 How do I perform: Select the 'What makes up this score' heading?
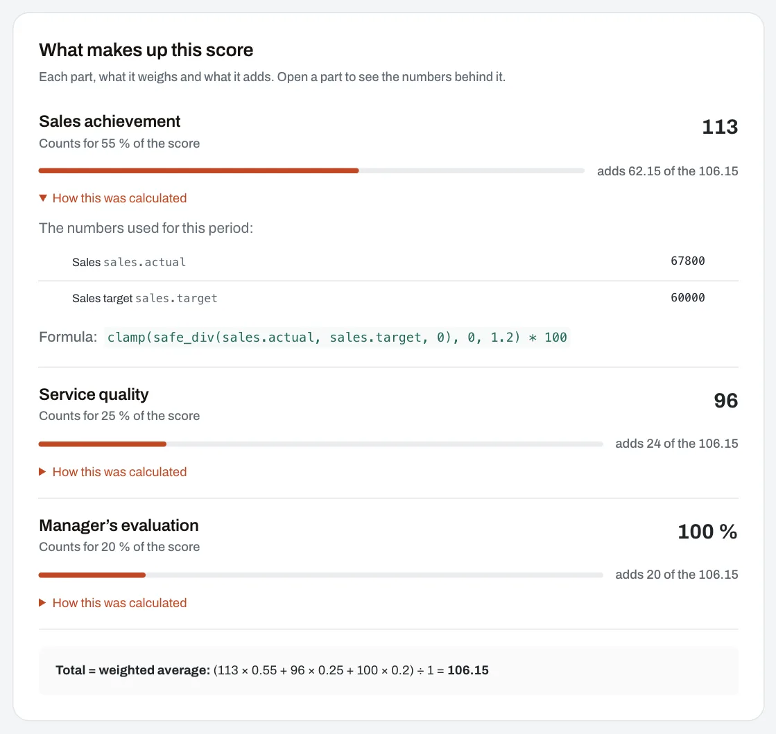tap(146, 50)
